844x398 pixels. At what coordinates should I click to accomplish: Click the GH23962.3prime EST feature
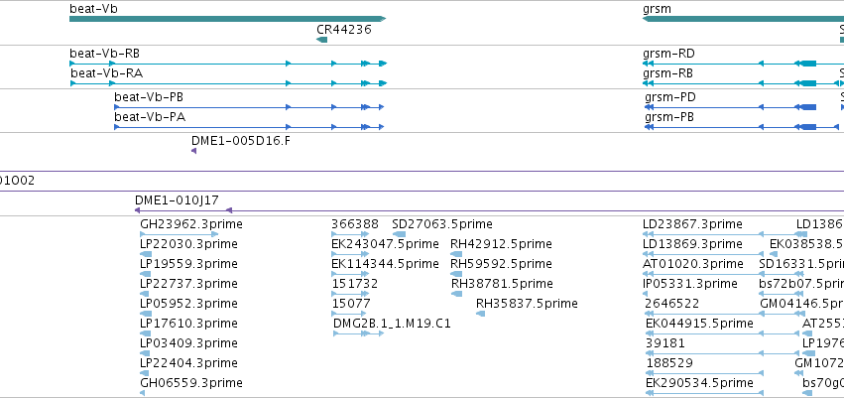(x=180, y=234)
